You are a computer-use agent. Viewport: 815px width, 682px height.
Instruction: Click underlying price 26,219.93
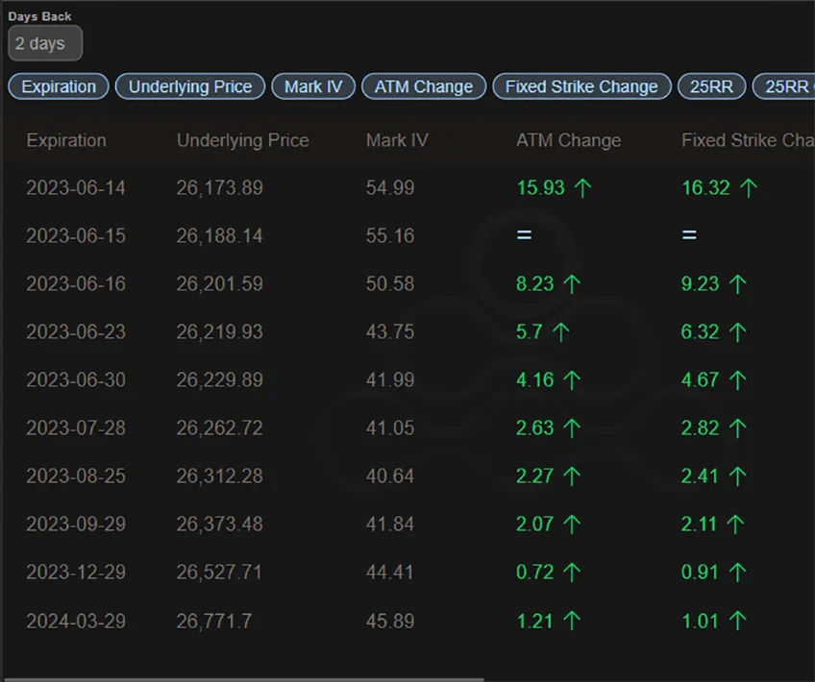(219, 332)
